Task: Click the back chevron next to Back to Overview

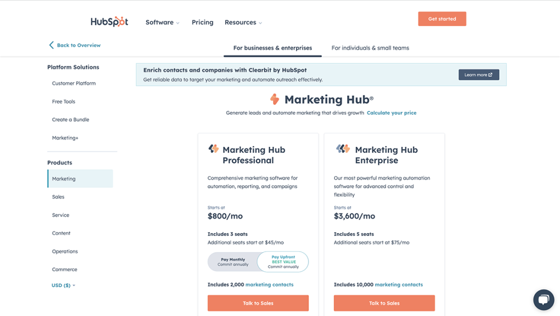Action: point(51,45)
